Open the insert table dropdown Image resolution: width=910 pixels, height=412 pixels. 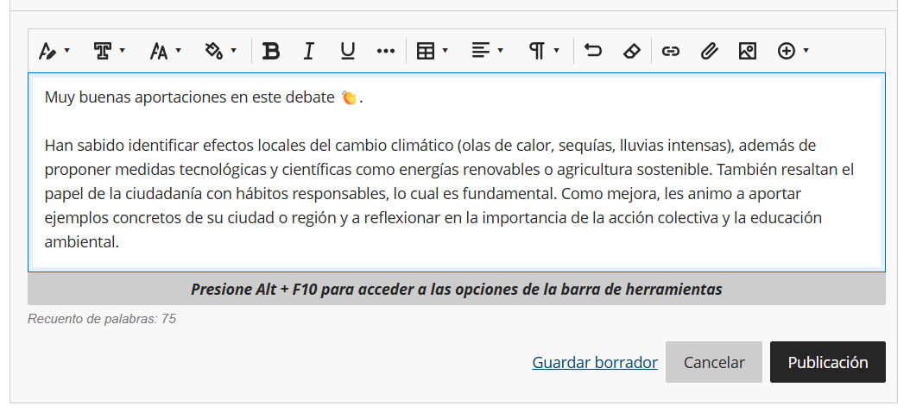tap(432, 52)
